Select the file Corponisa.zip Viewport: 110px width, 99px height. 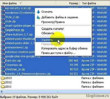[14, 65]
